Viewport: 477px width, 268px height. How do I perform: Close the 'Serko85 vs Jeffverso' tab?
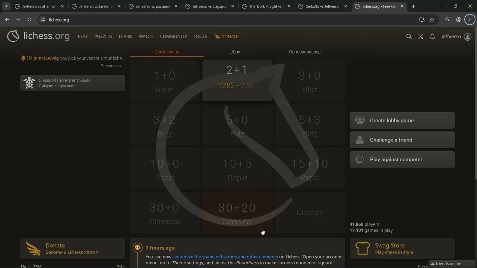tap(345, 6)
